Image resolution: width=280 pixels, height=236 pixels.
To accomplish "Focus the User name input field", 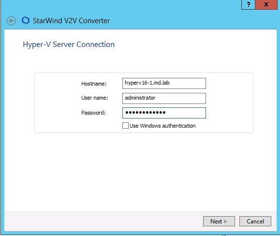I will point(164,98).
